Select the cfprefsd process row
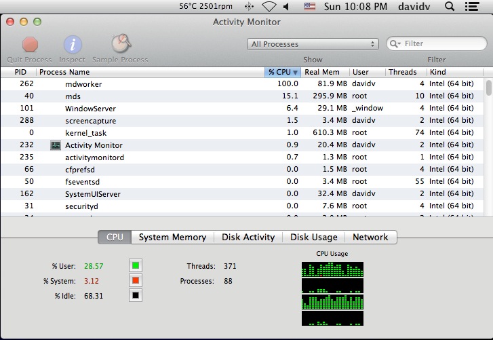Image resolution: width=493 pixels, height=340 pixels. click(242, 170)
